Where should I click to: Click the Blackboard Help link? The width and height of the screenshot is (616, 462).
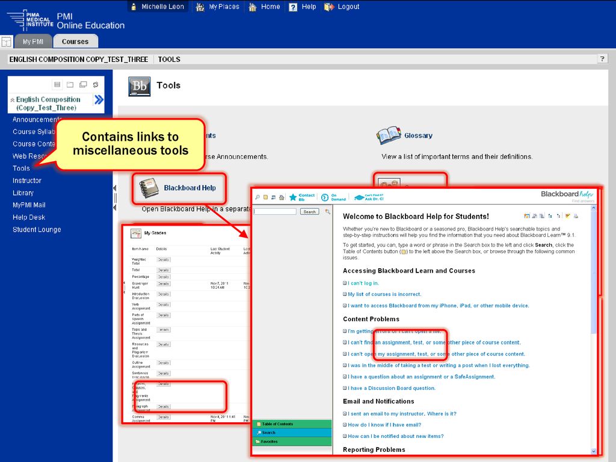click(189, 188)
